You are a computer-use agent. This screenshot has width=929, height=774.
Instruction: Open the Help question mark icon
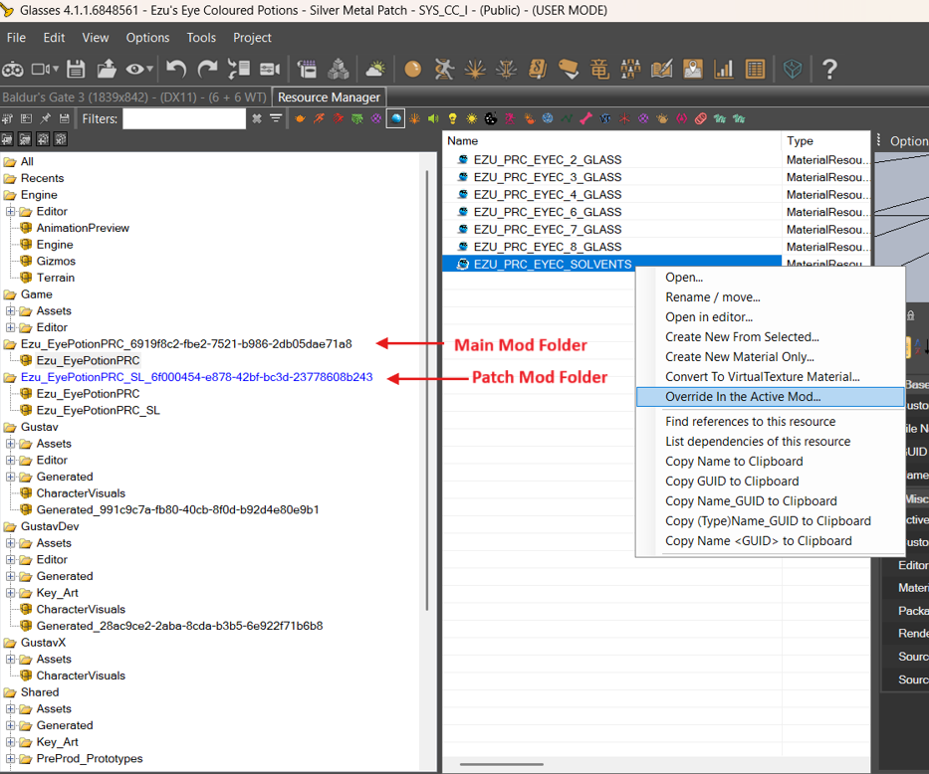829,69
